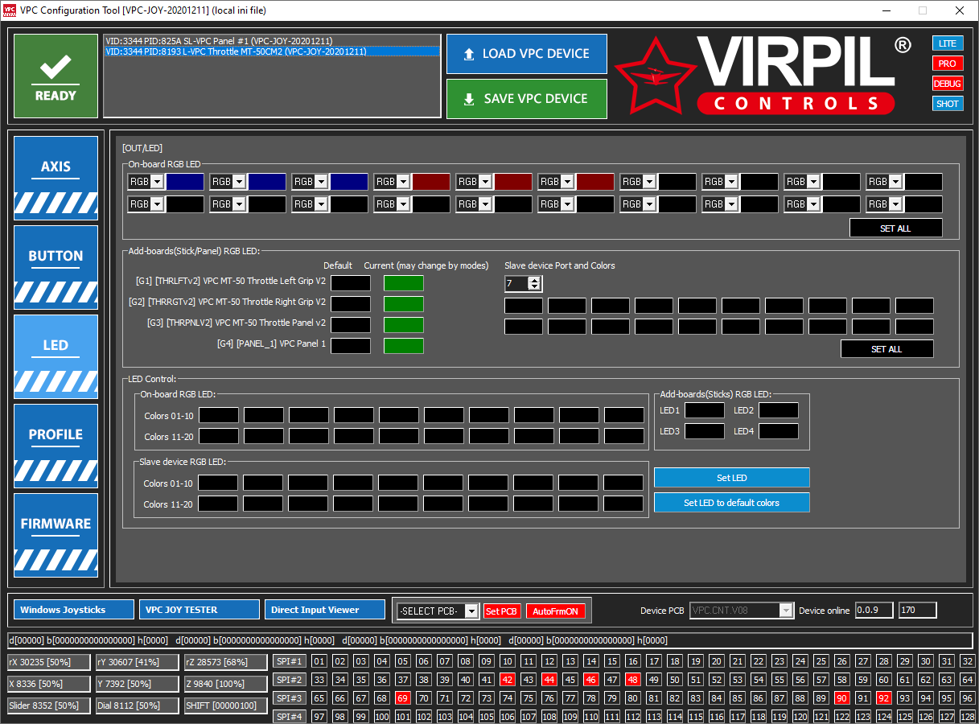
Task: Open the FIRMWARE tab
Action: (x=56, y=535)
